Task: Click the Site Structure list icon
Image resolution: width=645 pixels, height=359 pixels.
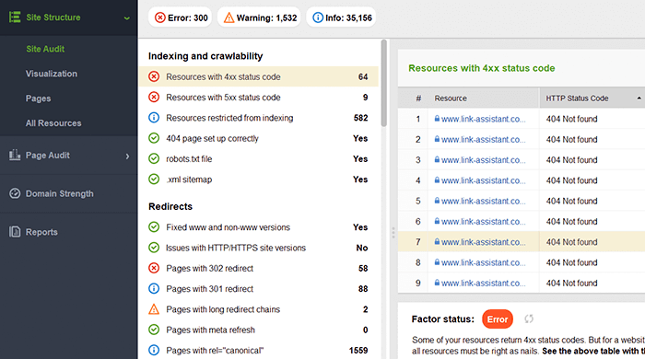Action: point(15,17)
